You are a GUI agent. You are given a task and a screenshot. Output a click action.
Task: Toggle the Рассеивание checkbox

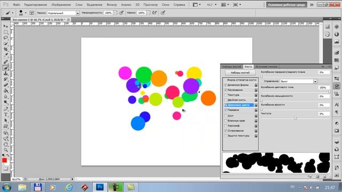click(226, 90)
